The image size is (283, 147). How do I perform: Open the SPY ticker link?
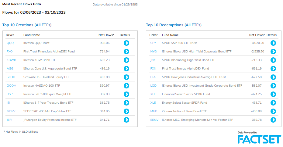153,43
